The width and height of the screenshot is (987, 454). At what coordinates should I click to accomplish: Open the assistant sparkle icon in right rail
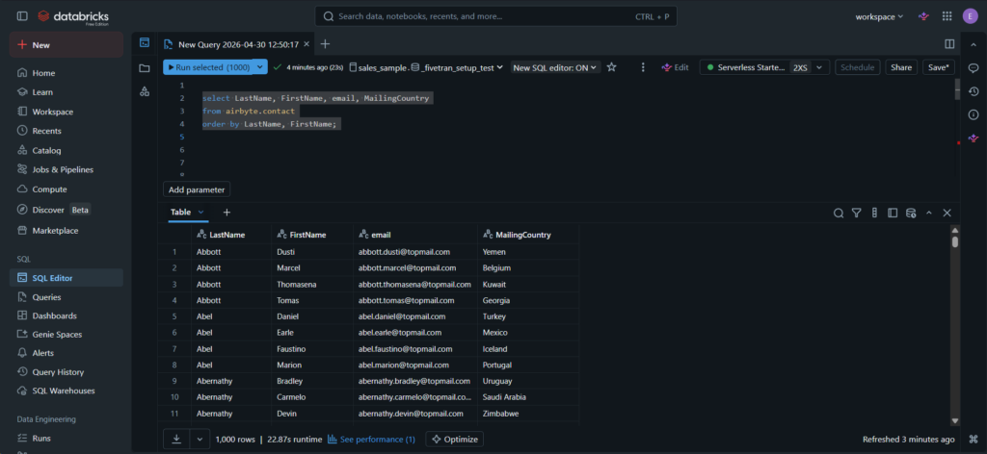(x=974, y=138)
